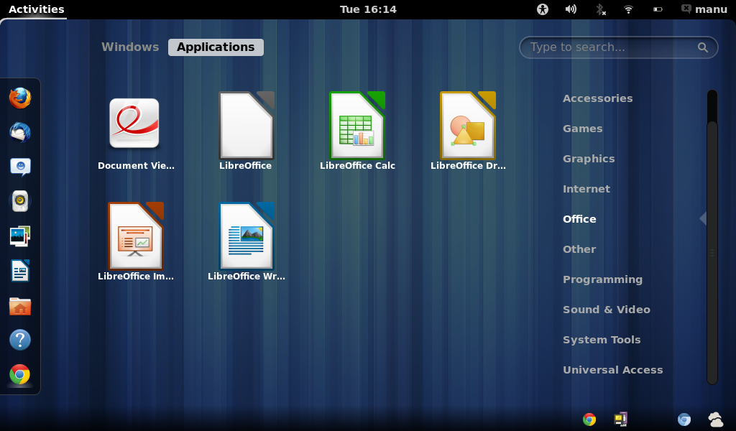736x431 pixels.
Task: Switch to the Applications tab
Action: click(216, 47)
